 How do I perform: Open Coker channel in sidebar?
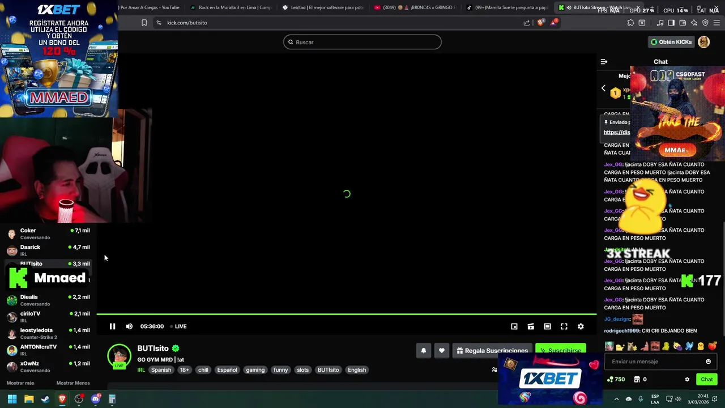click(48, 233)
